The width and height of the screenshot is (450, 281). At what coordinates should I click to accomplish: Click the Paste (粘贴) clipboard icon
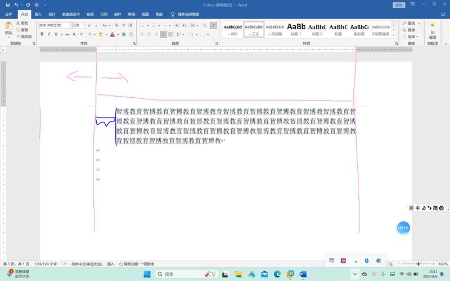tap(8, 26)
